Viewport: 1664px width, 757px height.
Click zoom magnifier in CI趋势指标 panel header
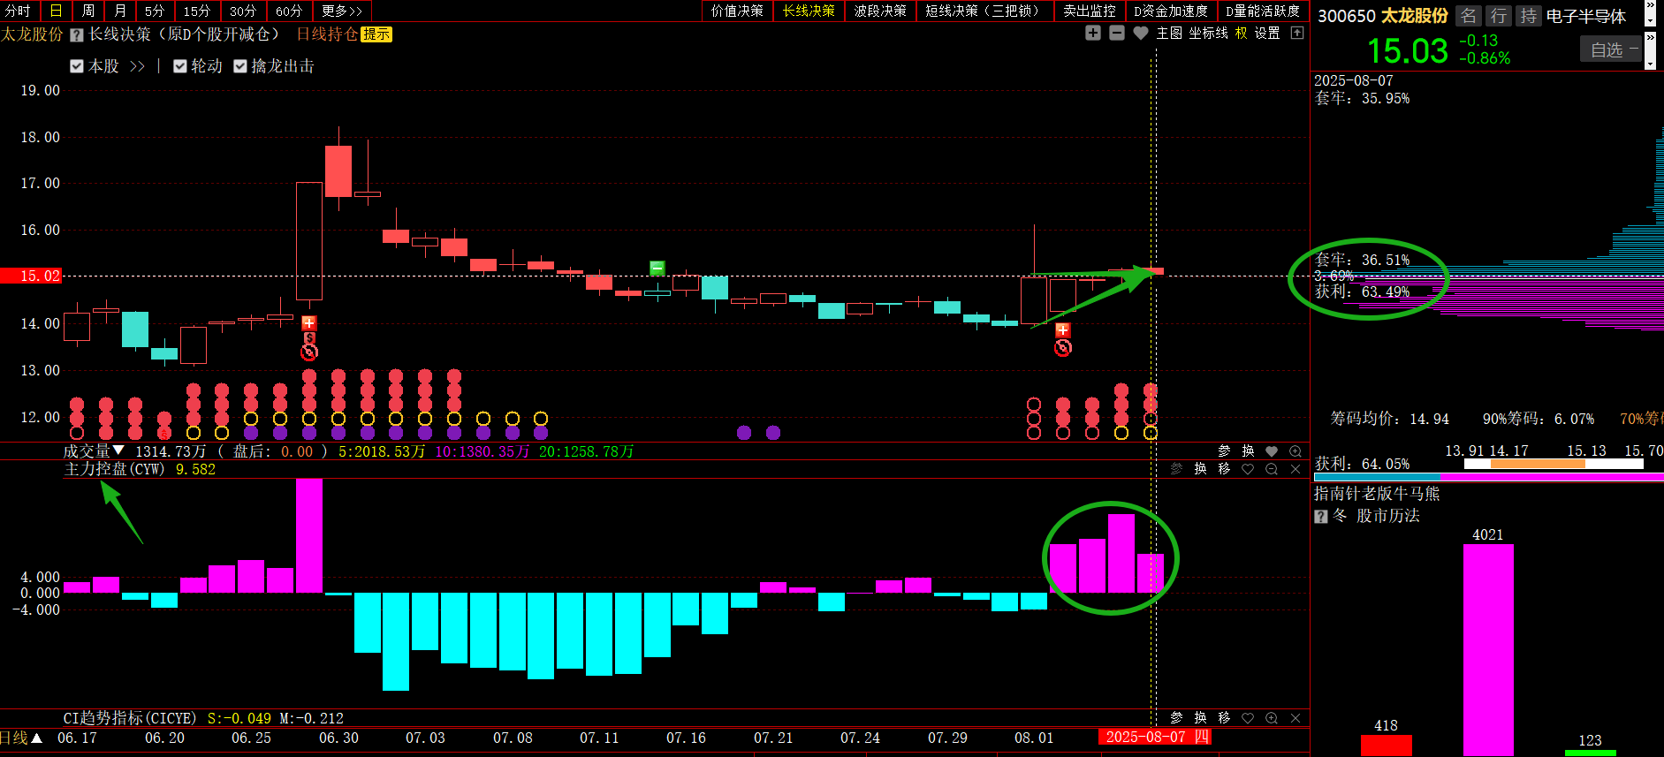click(x=1272, y=718)
